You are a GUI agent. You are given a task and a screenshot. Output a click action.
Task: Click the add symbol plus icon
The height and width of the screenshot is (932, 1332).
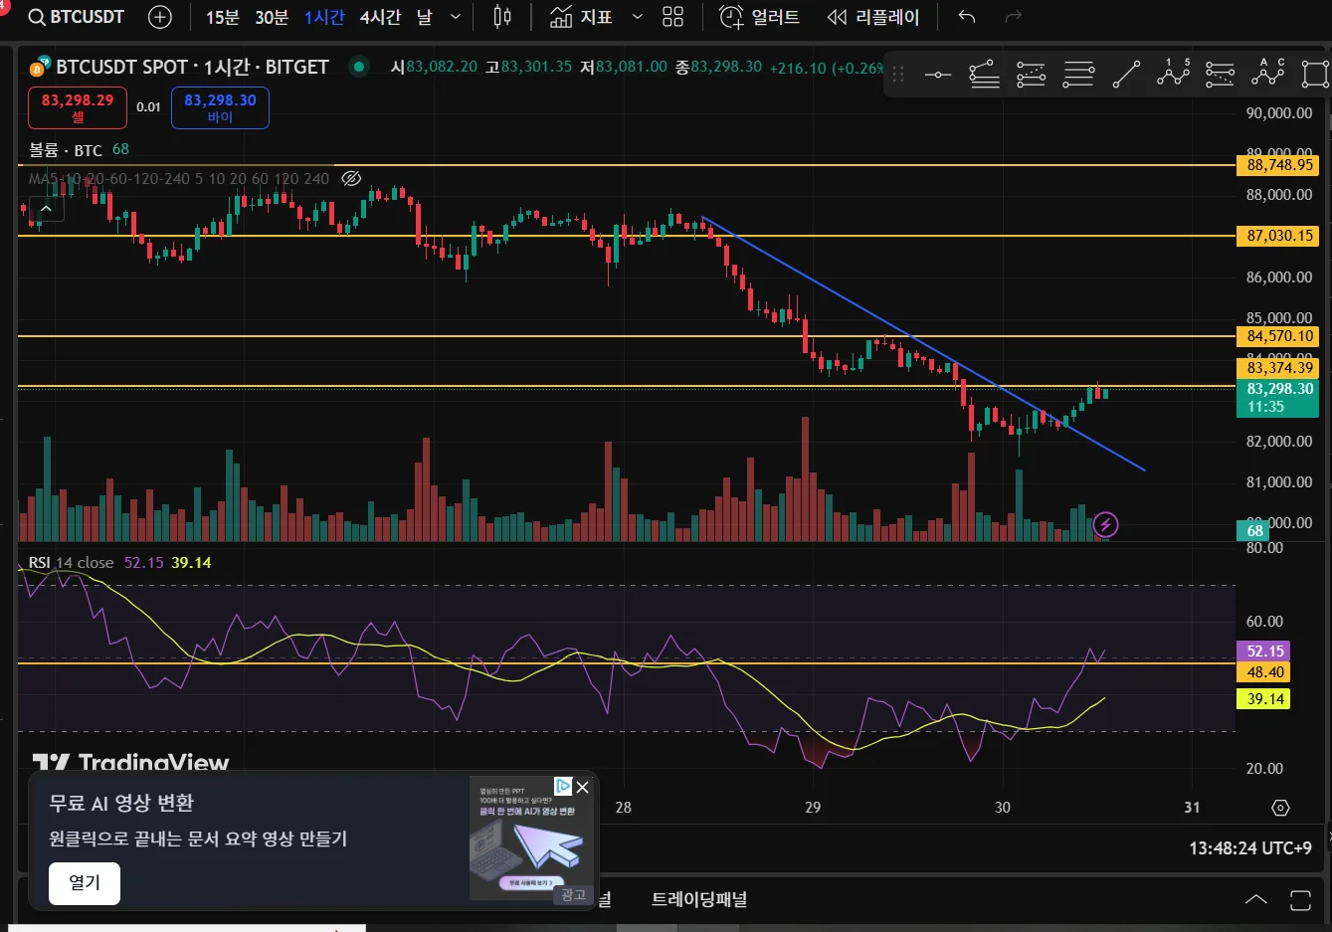[159, 17]
